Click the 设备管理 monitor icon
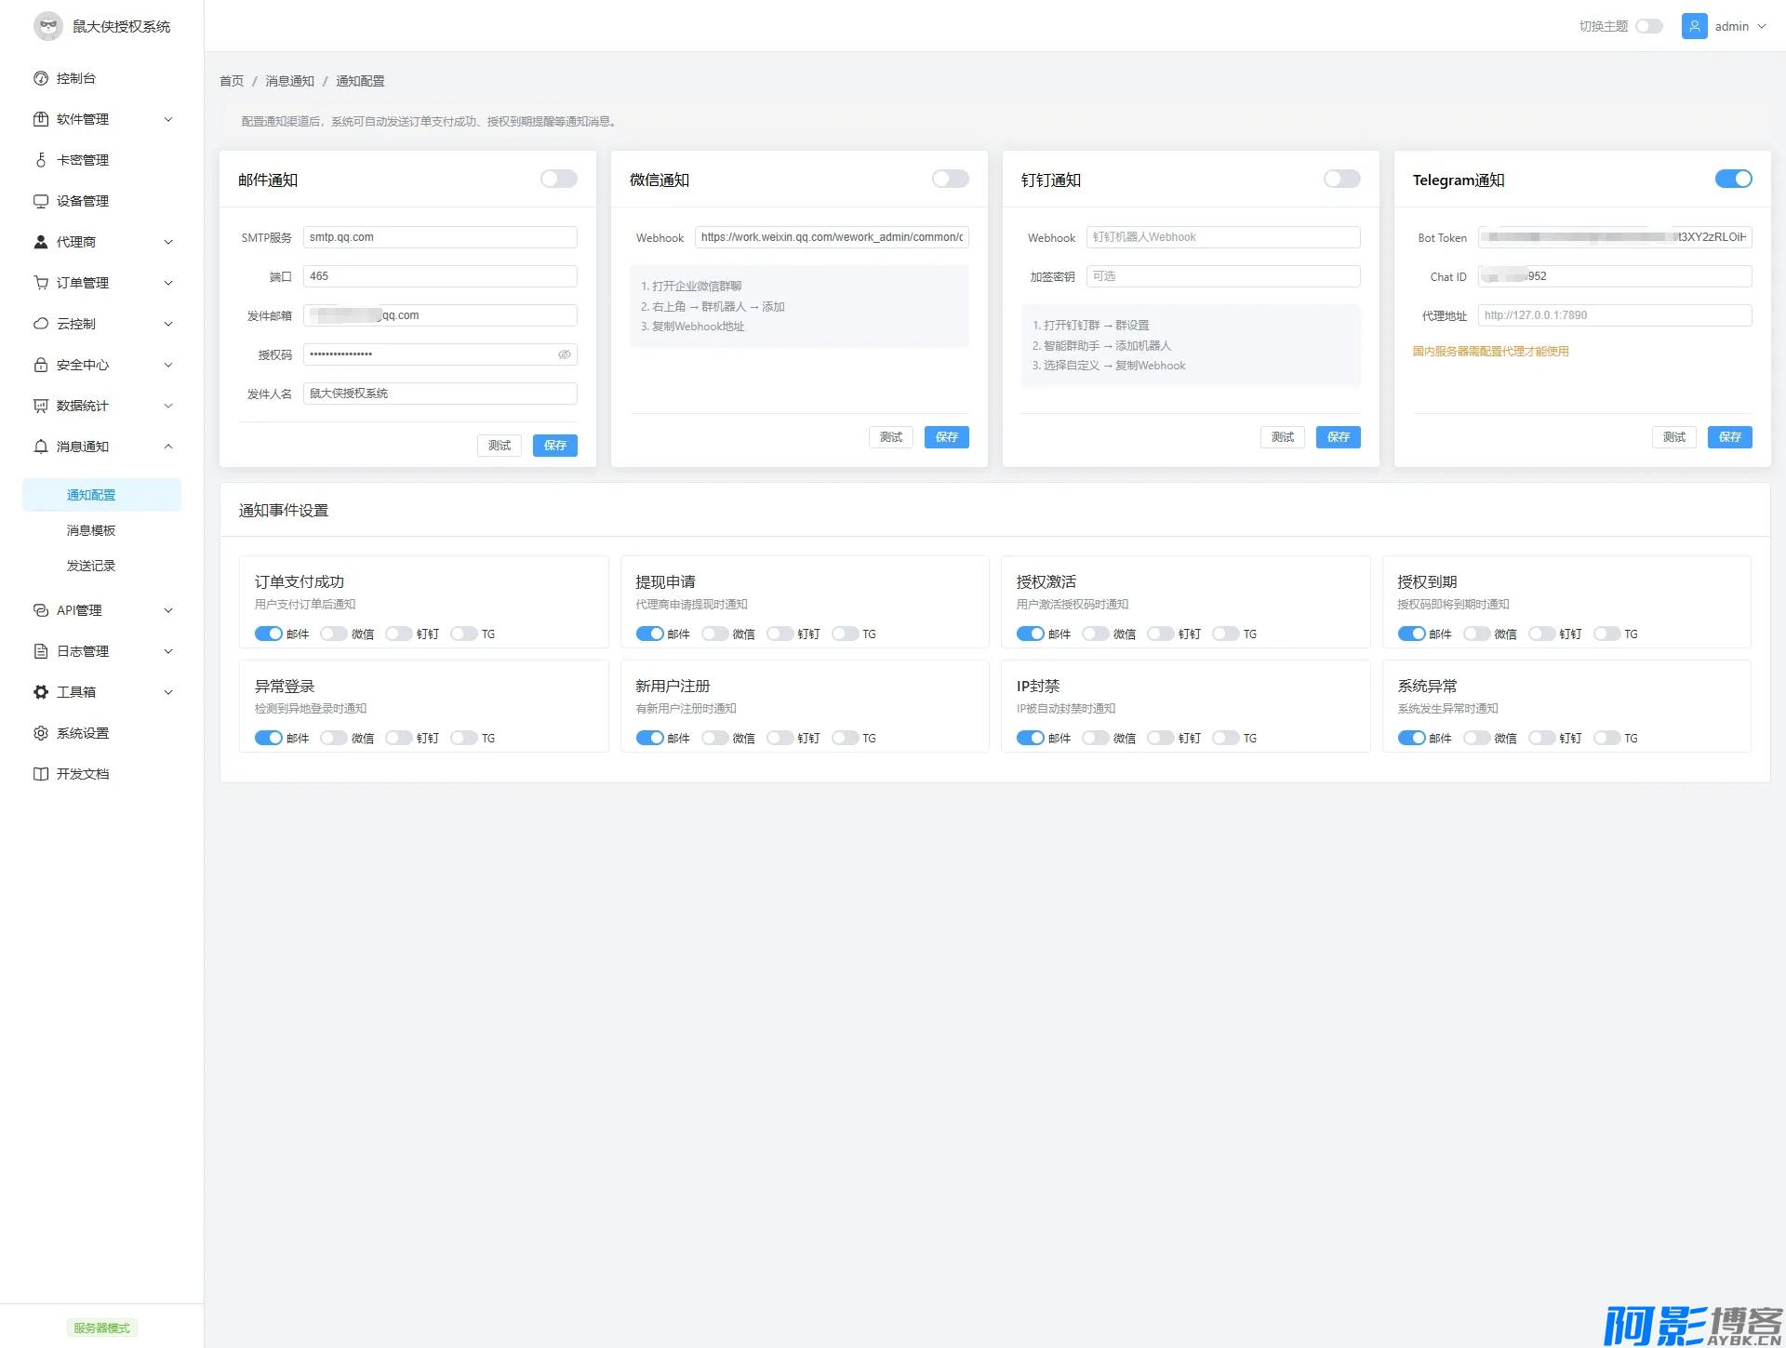This screenshot has height=1348, width=1786. 41,201
